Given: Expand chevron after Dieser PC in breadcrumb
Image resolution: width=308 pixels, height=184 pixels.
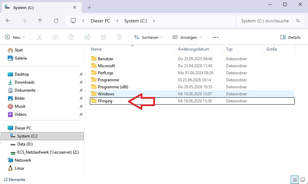Looking at the screenshot, I should coord(117,21).
